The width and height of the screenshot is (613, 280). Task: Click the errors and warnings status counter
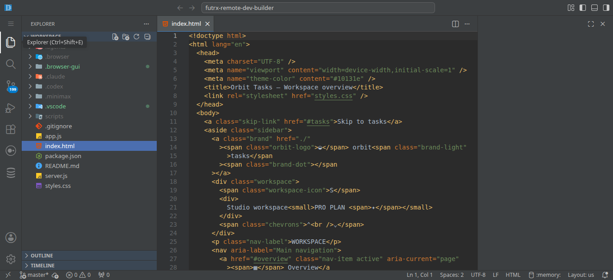pos(78,275)
